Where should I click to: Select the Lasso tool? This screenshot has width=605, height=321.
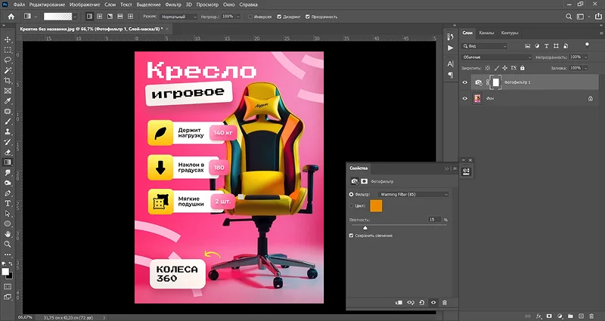[8, 60]
